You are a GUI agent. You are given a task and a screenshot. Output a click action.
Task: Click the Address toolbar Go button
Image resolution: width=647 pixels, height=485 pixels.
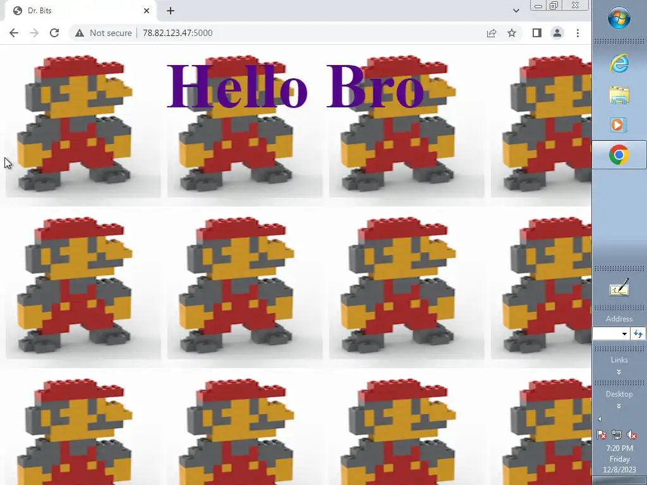coord(638,333)
